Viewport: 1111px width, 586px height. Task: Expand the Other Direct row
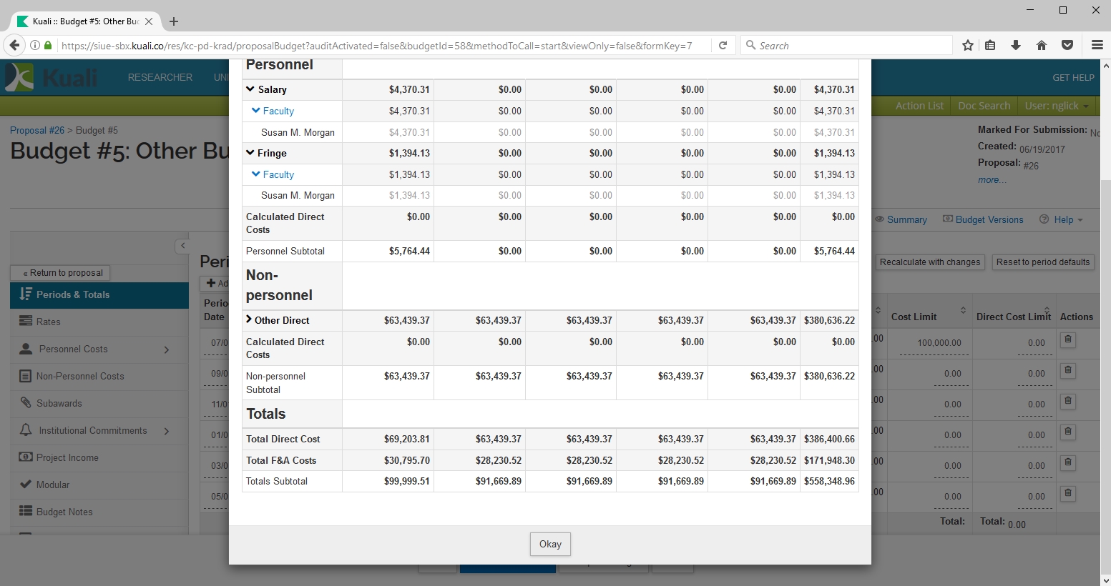[x=250, y=320]
